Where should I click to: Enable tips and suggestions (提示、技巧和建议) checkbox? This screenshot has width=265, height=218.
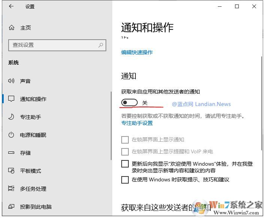click(125, 180)
